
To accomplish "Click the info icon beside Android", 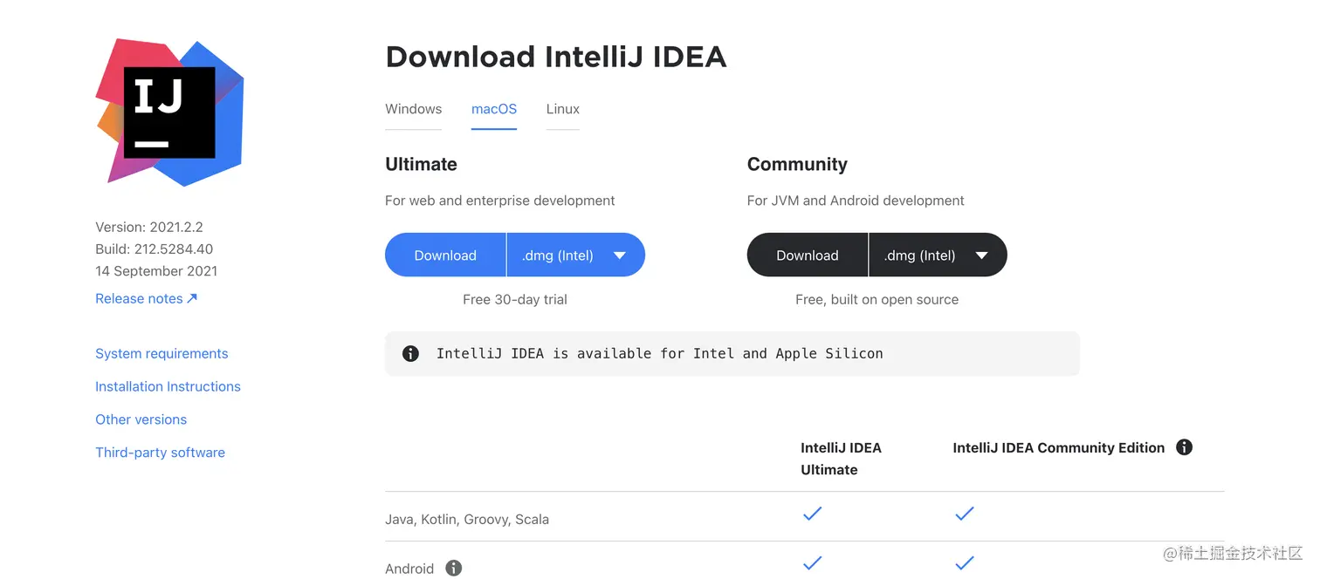I will pos(453,569).
